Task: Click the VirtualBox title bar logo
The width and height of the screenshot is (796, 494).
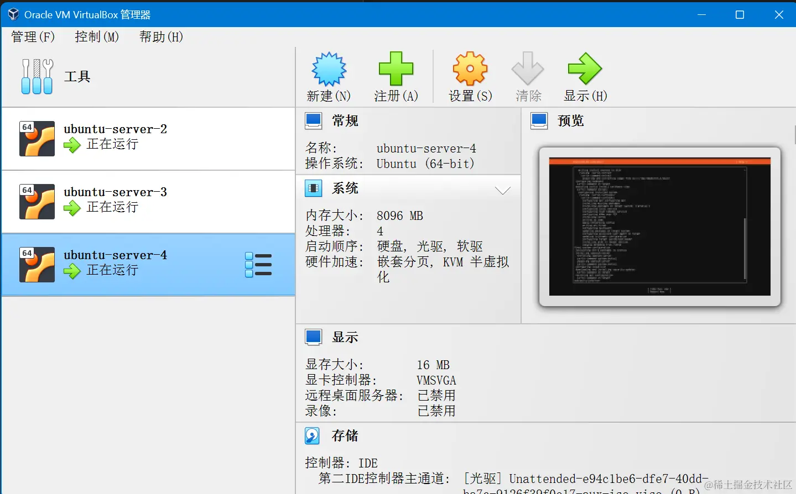Action: pos(13,14)
